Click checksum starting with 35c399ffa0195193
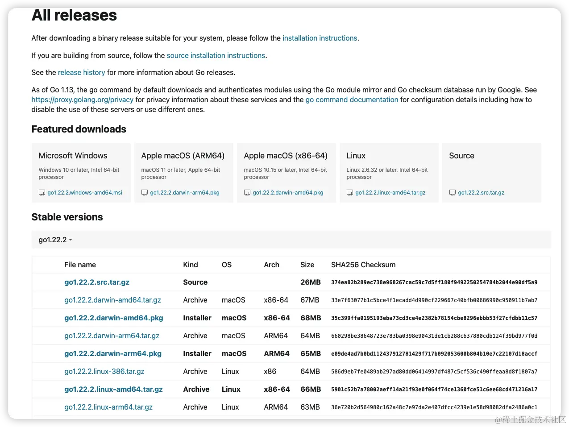This screenshot has height=427, width=569. click(x=434, y=318)
